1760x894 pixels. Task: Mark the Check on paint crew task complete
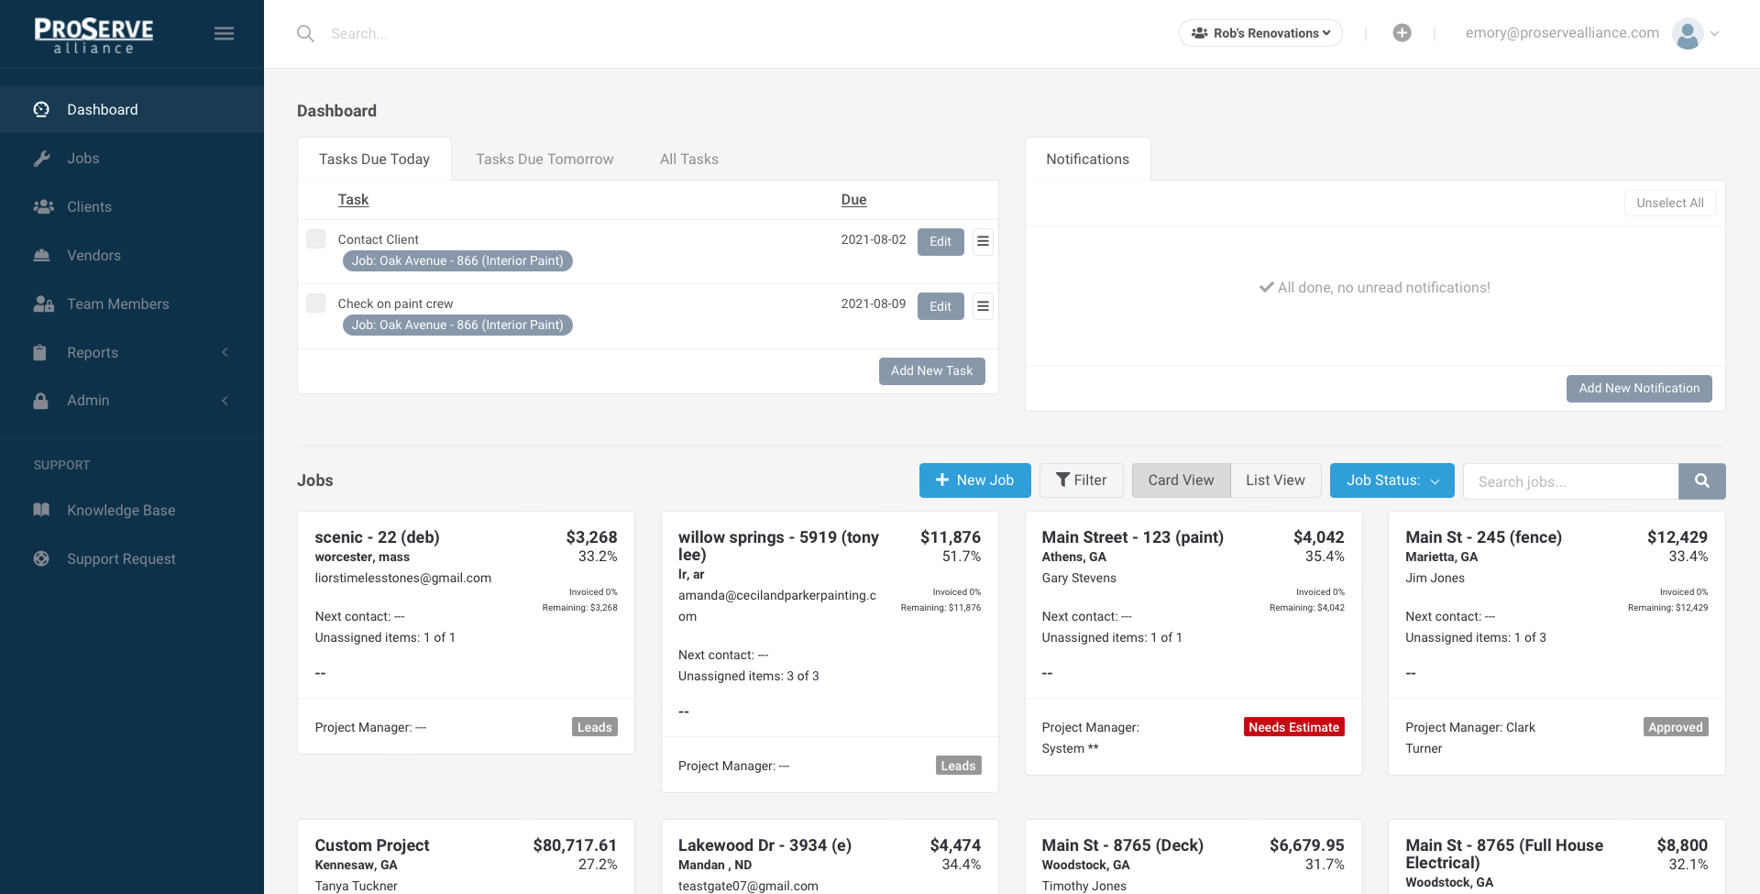pos(315,303)
